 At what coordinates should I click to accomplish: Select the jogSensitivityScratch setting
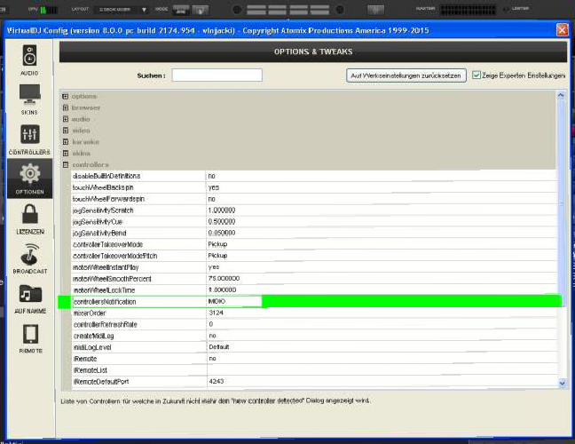pos(314,210)
